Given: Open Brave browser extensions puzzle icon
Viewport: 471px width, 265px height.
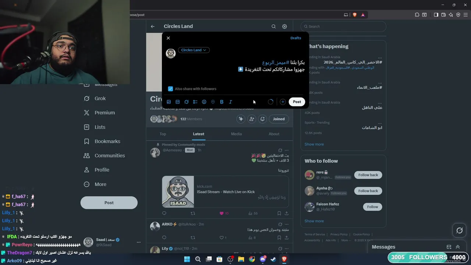Looking at the screenshot, I should coord(417,15).
